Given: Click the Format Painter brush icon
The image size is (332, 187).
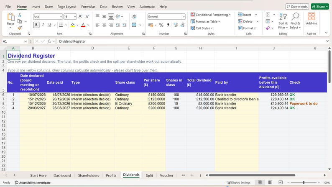Looking at the screenshot, I should (x=20, y=28).
